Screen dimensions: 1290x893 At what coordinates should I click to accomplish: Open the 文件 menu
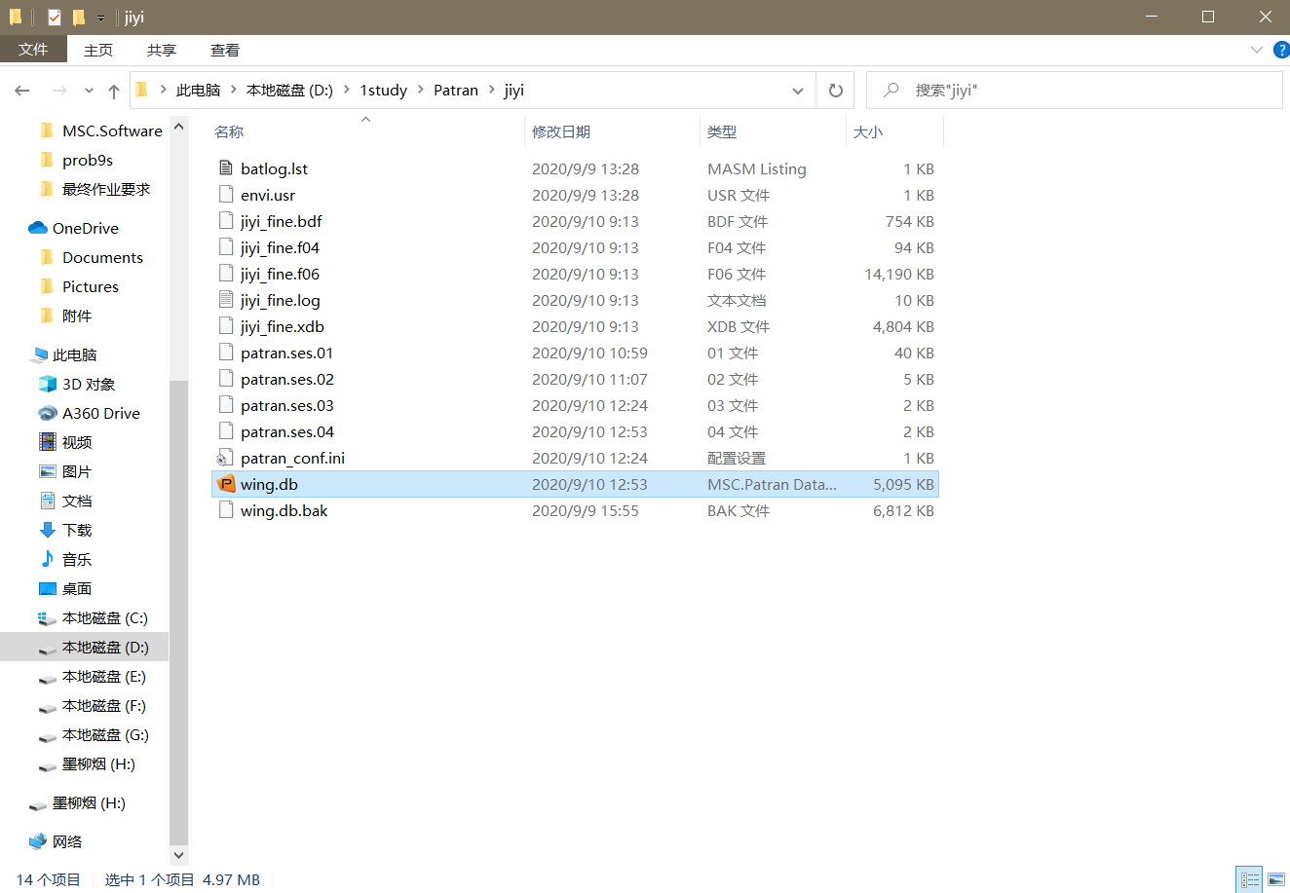coord(33,50)
